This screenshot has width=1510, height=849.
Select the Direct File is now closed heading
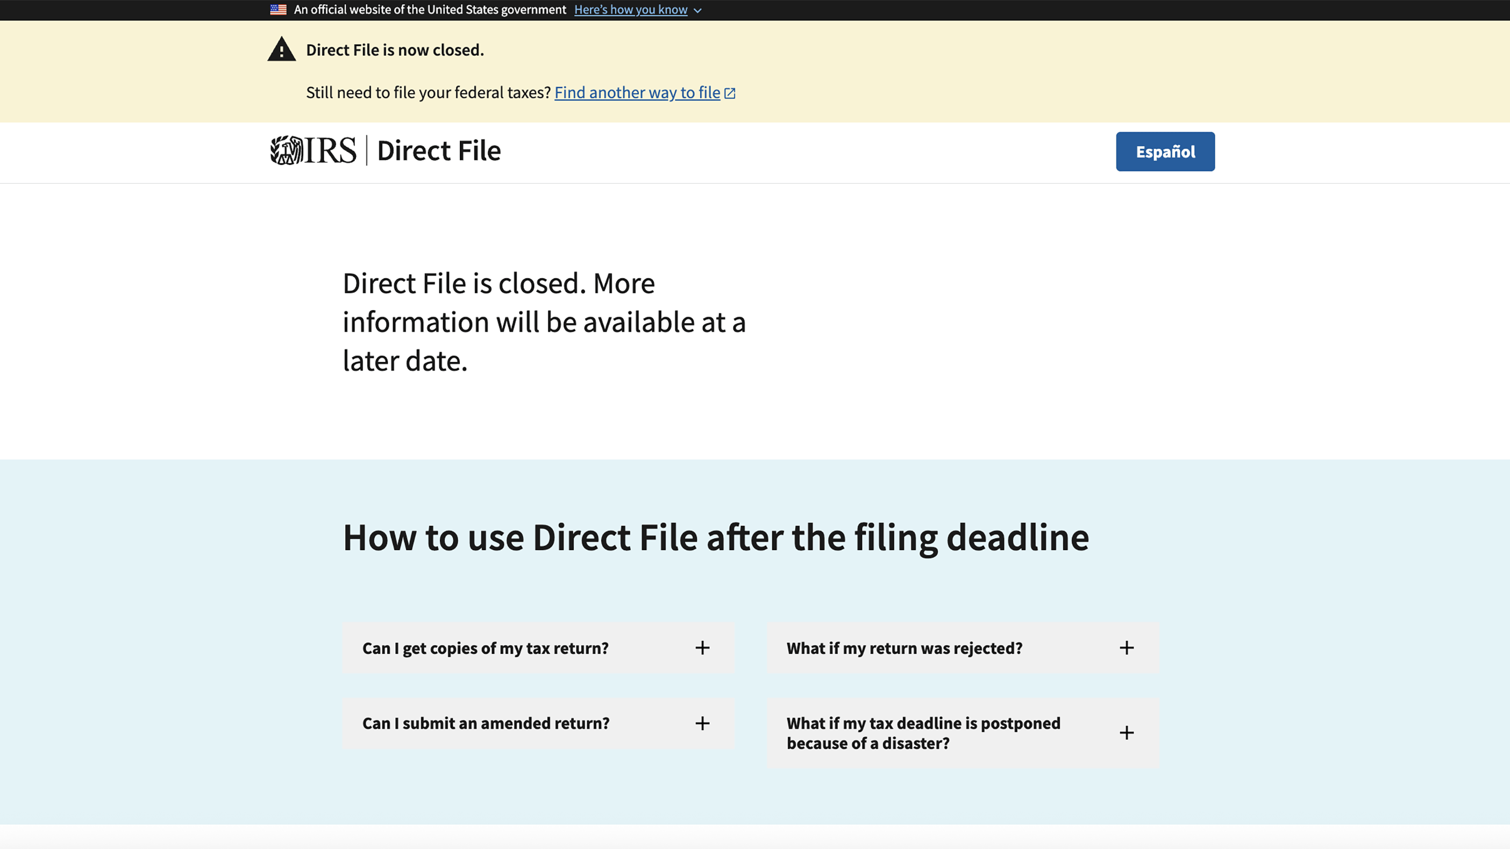395,50
